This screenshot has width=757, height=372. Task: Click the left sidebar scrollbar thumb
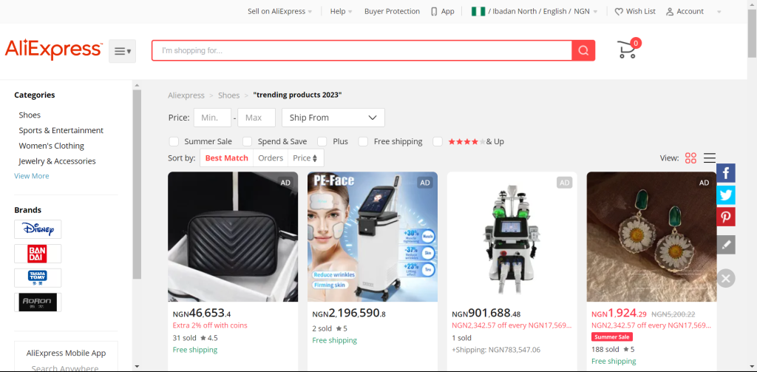point(137,183)
